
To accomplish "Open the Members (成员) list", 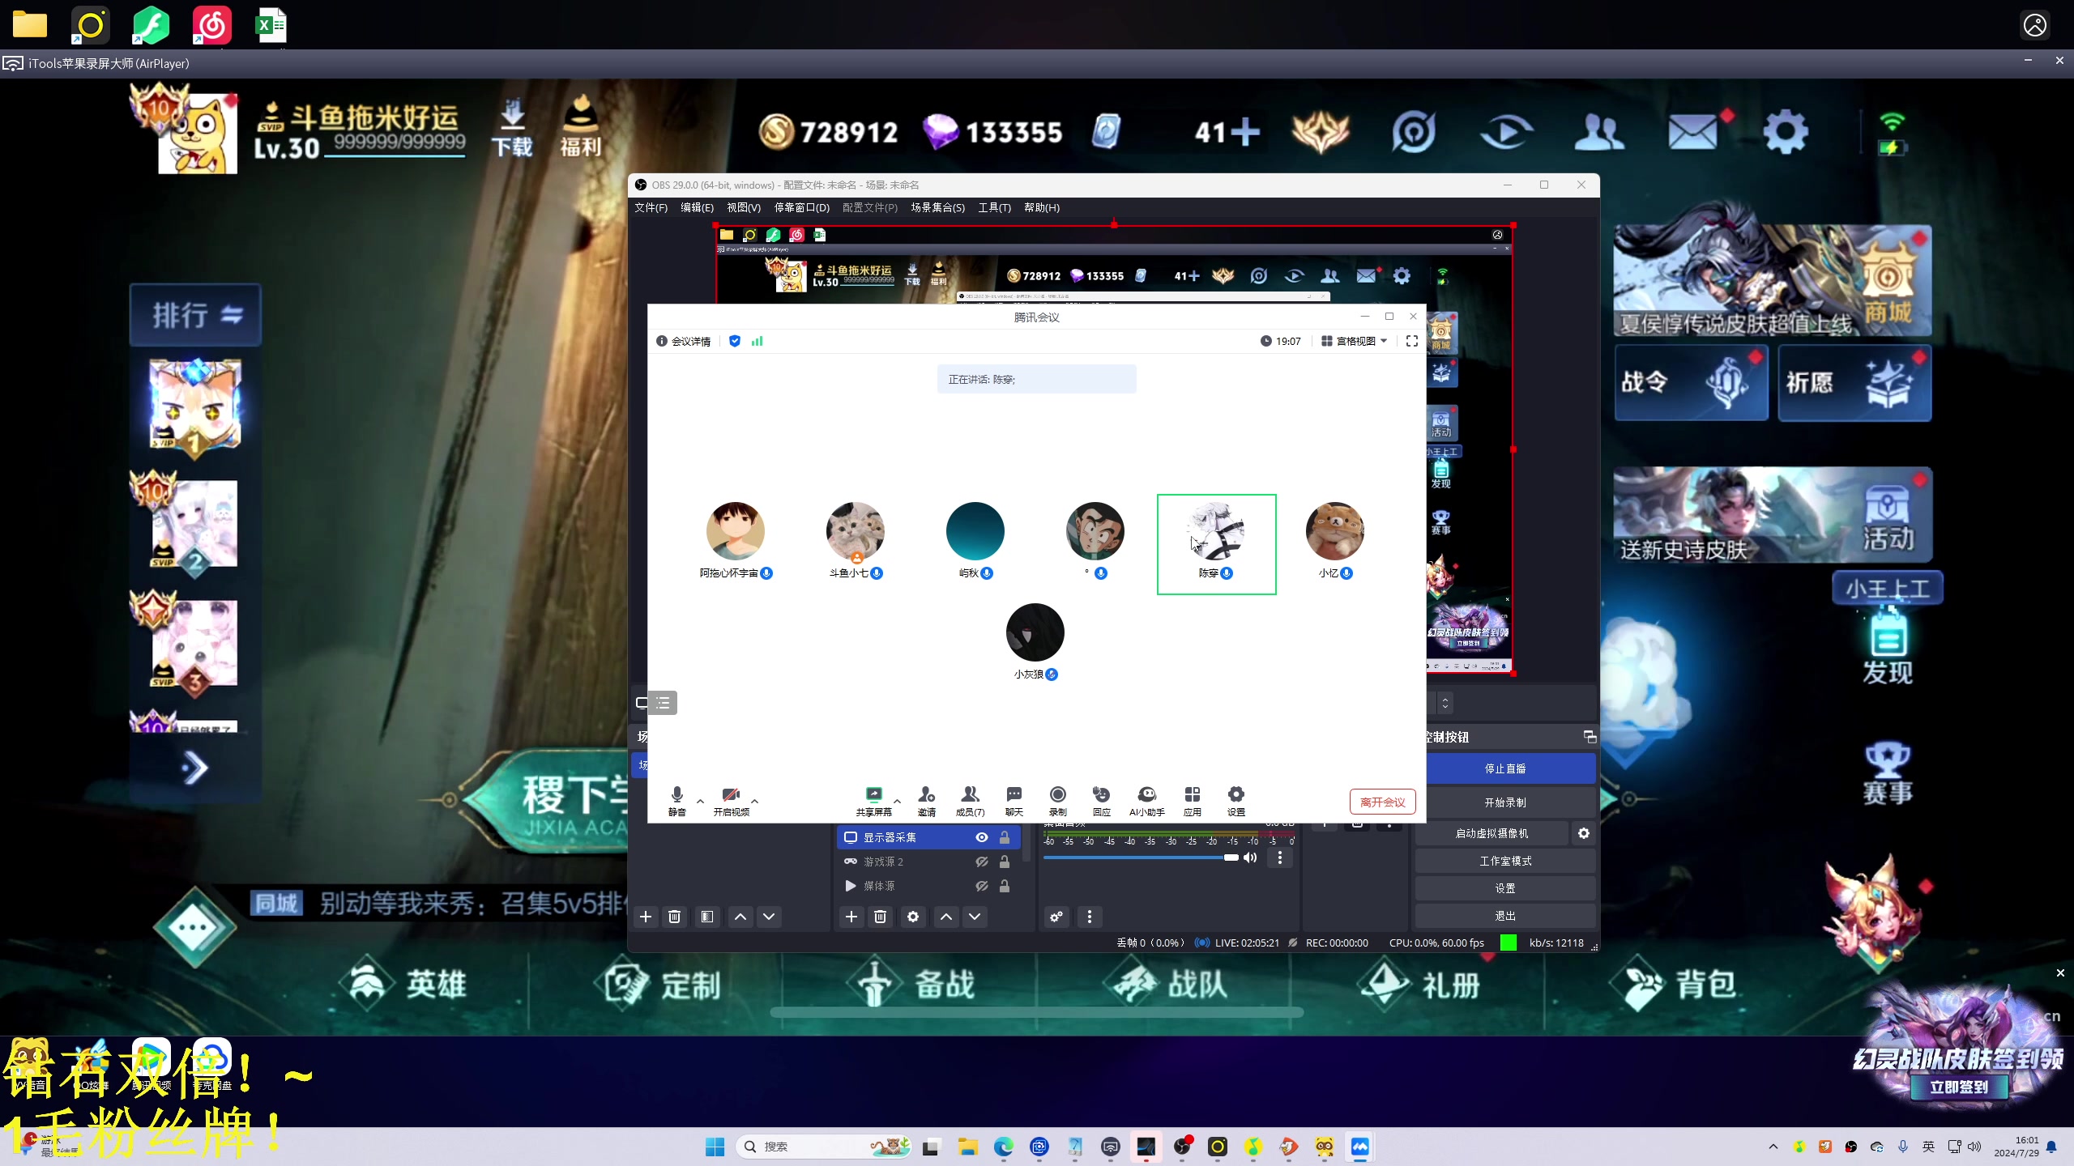I will pos(970,800).
